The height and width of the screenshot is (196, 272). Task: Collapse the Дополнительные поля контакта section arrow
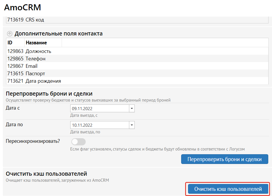pos(10,34)
